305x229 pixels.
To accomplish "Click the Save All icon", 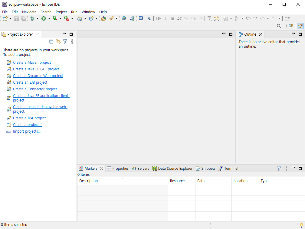I will point(23,18).
